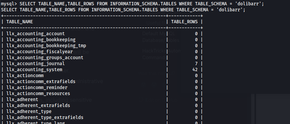Click row count 0 for llx_accounting_account
The width and height of the screenshot is (290, 124).
coord(196,34)
